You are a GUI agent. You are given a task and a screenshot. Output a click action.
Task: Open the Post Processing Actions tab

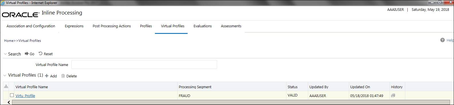[112, 26]
